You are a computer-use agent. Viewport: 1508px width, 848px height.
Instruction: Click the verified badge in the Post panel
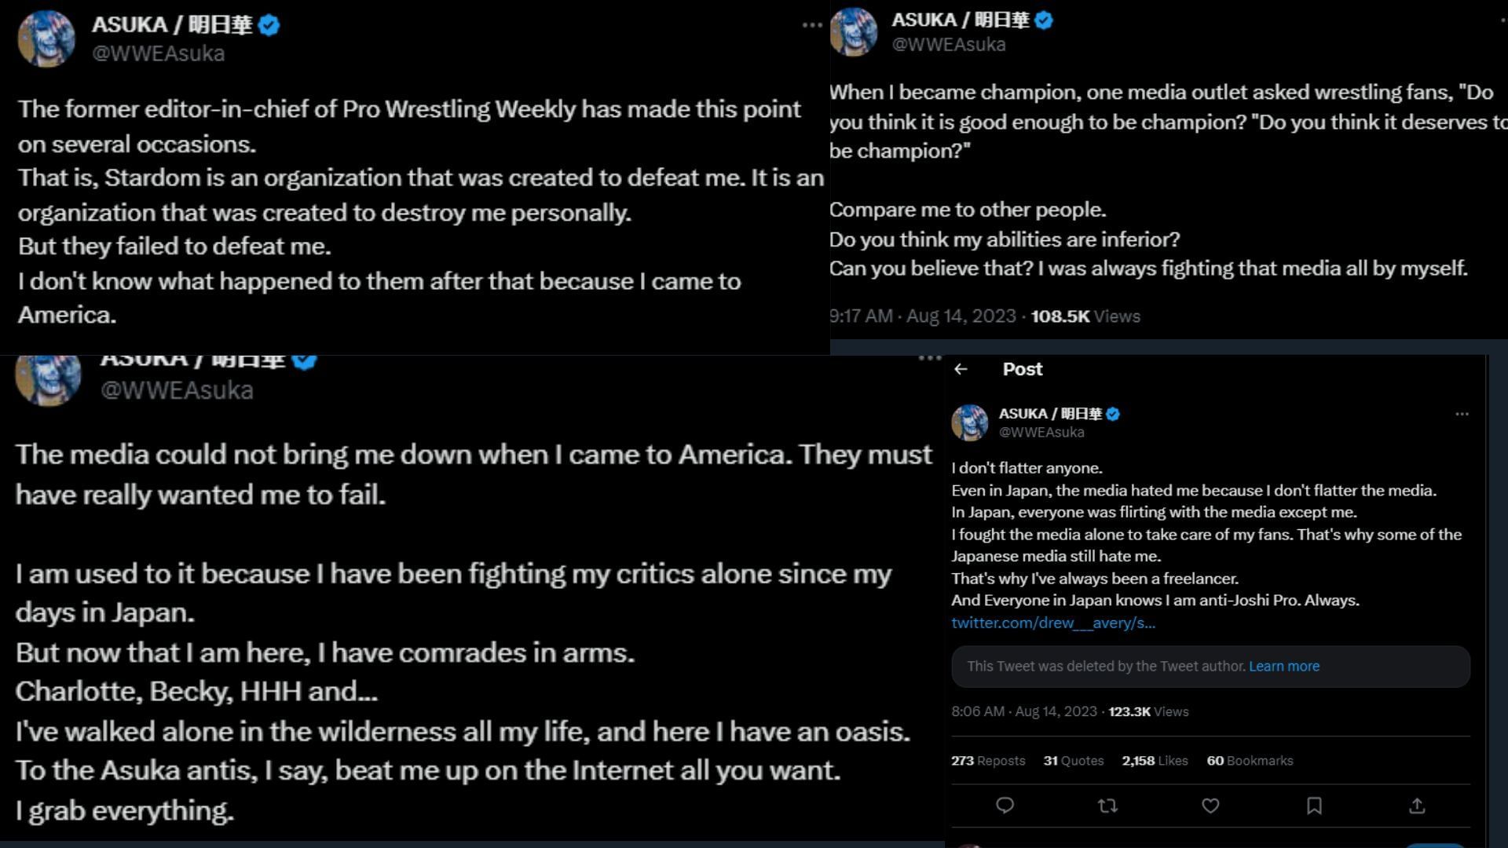point(1113,414)
